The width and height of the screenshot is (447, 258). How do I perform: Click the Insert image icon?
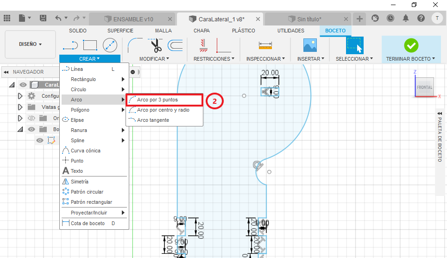click(310, 45)
